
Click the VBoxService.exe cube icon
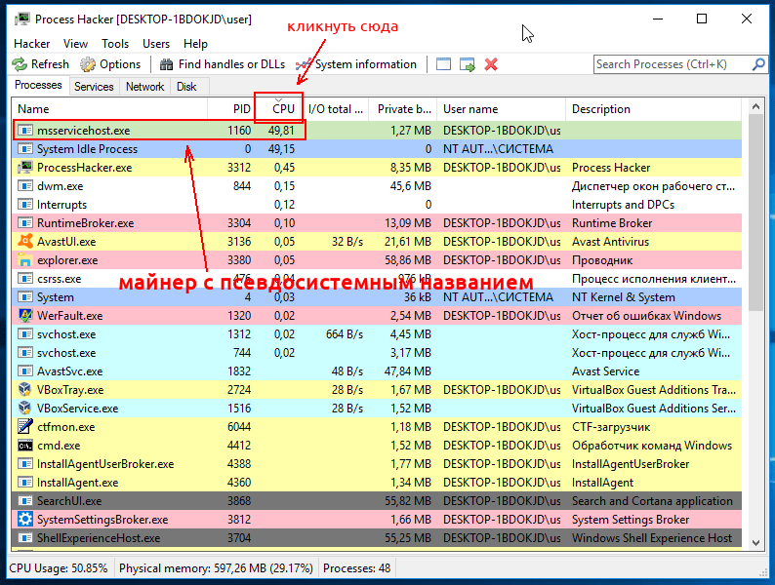(x=25, y=409)
